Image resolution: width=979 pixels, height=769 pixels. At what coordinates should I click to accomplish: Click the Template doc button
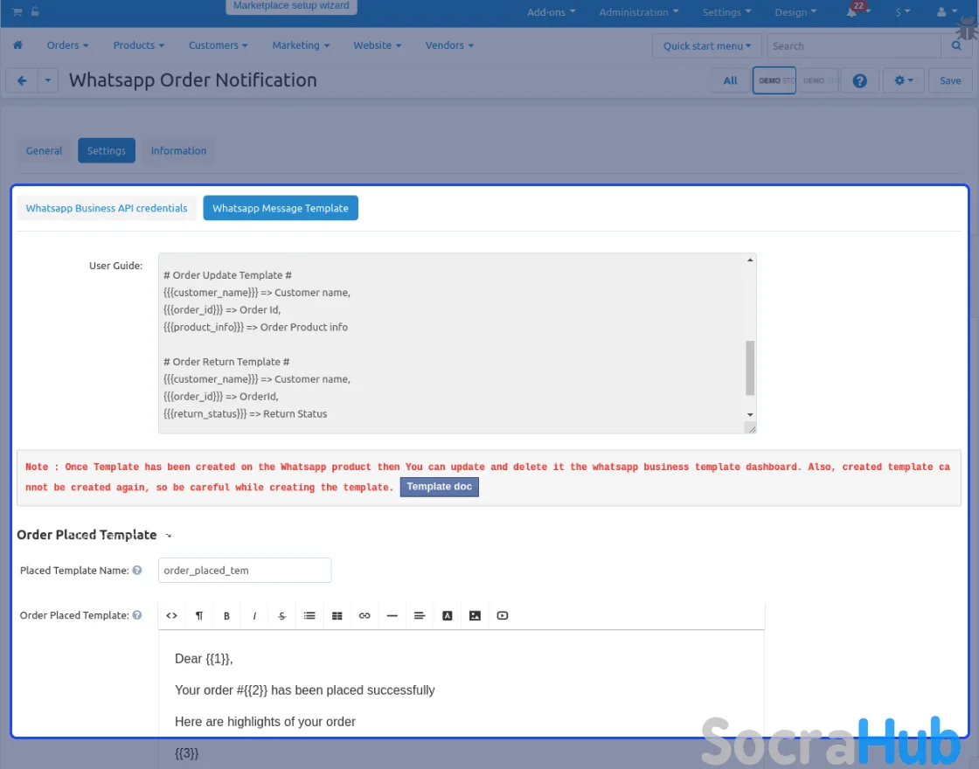(440, 487)
